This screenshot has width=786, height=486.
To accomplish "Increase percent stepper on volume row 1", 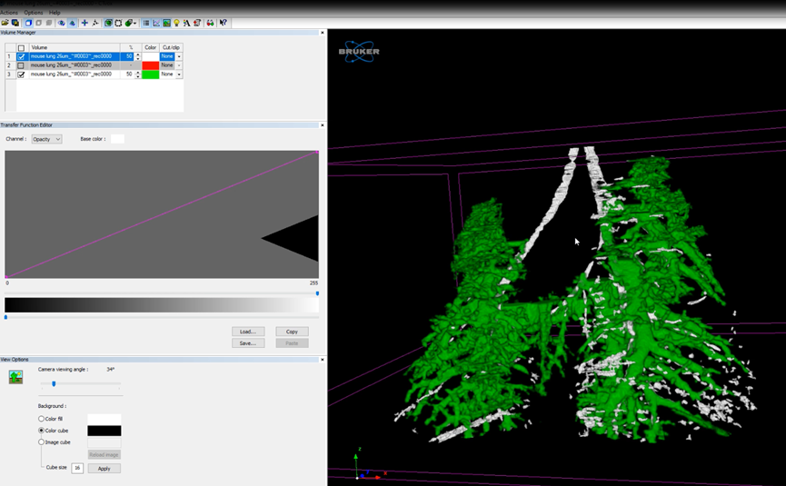I will [x=138, y=55].
